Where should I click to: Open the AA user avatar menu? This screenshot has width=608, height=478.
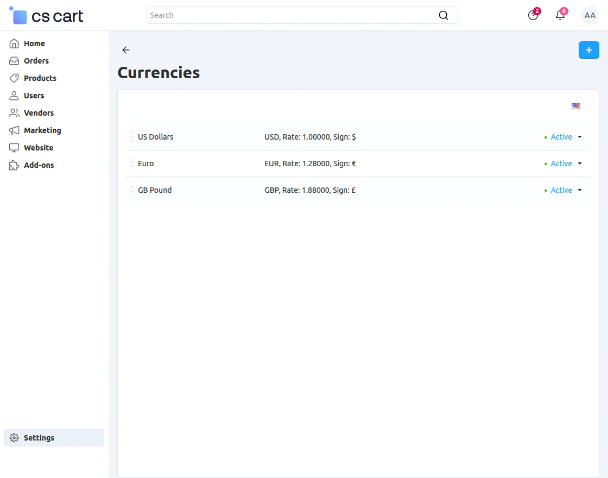590,15
